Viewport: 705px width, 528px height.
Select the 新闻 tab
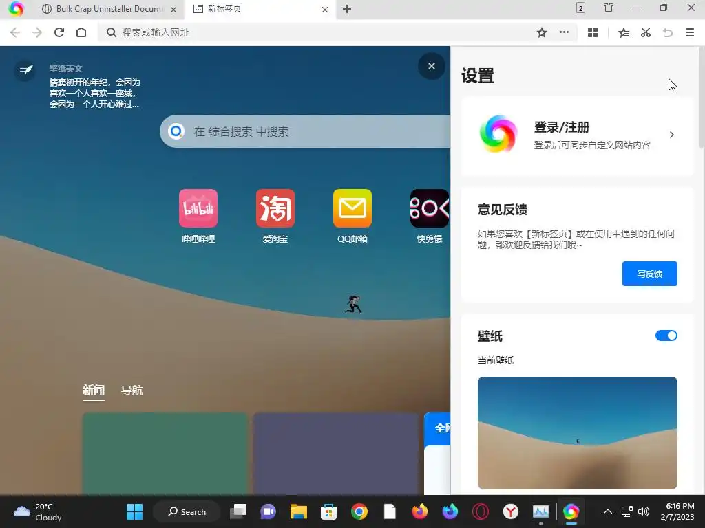pyautogui.click(x=94, y=390)
